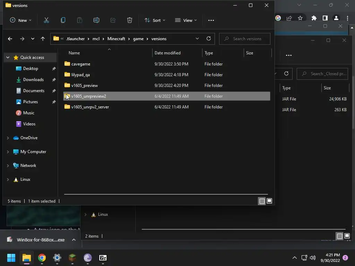The height and width of the screenshot is (266, 355).
Task: Expand the My Computer tree node
Action: (x=8, y=152)
